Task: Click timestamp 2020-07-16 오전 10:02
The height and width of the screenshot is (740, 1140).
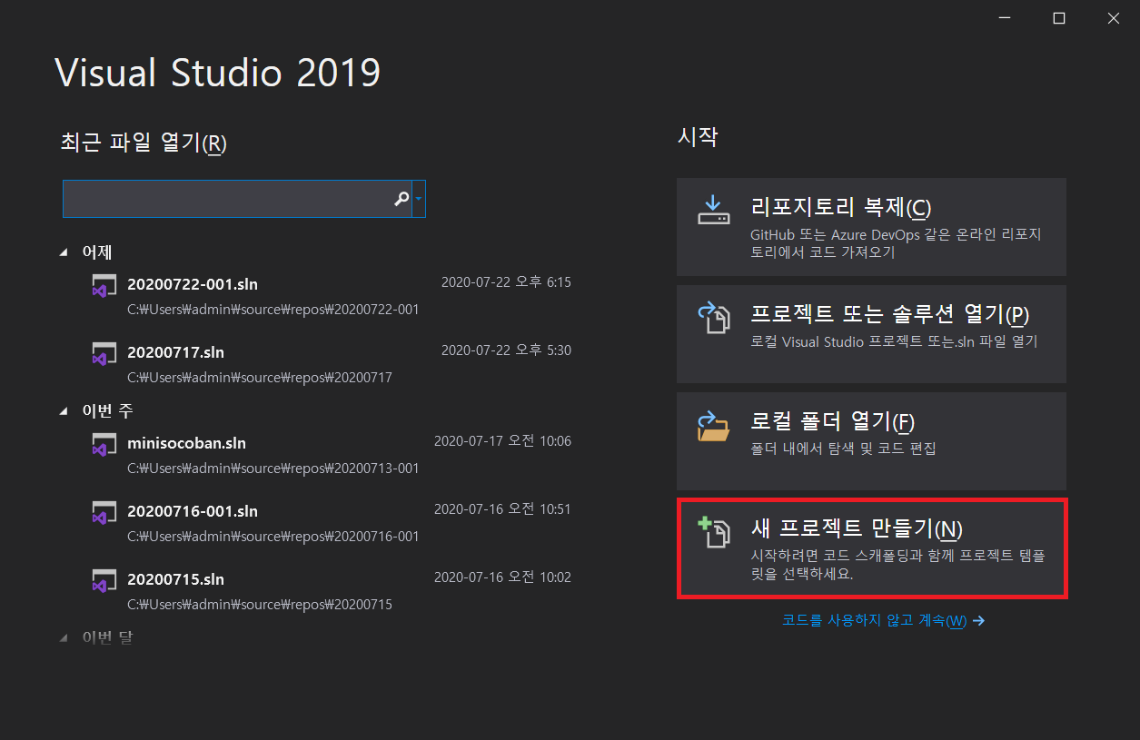Action: pos(502,577)
